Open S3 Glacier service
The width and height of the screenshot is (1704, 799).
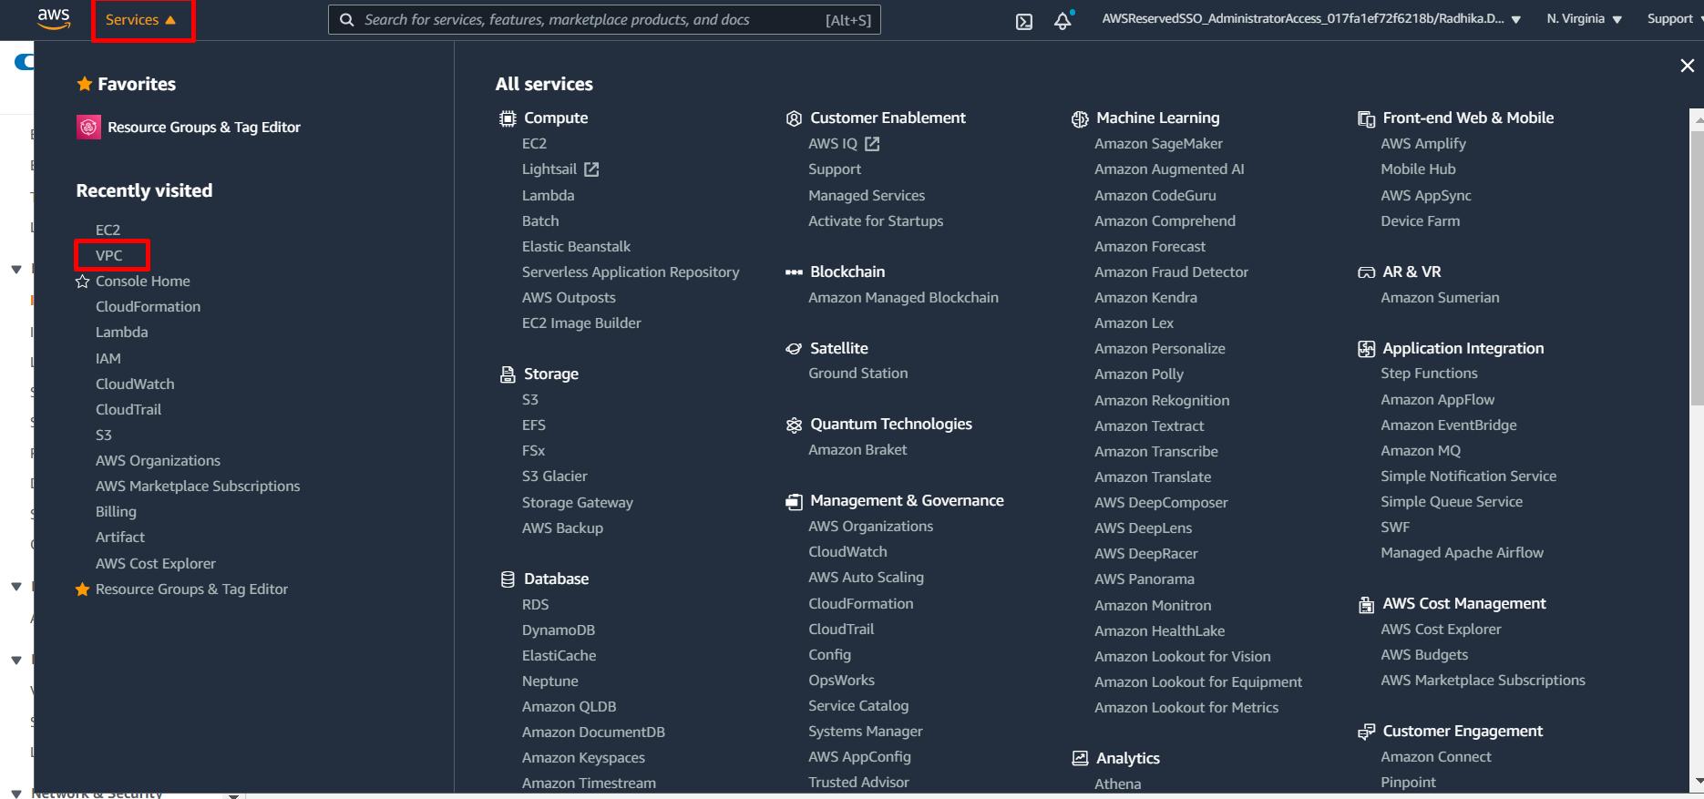[x=554, y=476]
